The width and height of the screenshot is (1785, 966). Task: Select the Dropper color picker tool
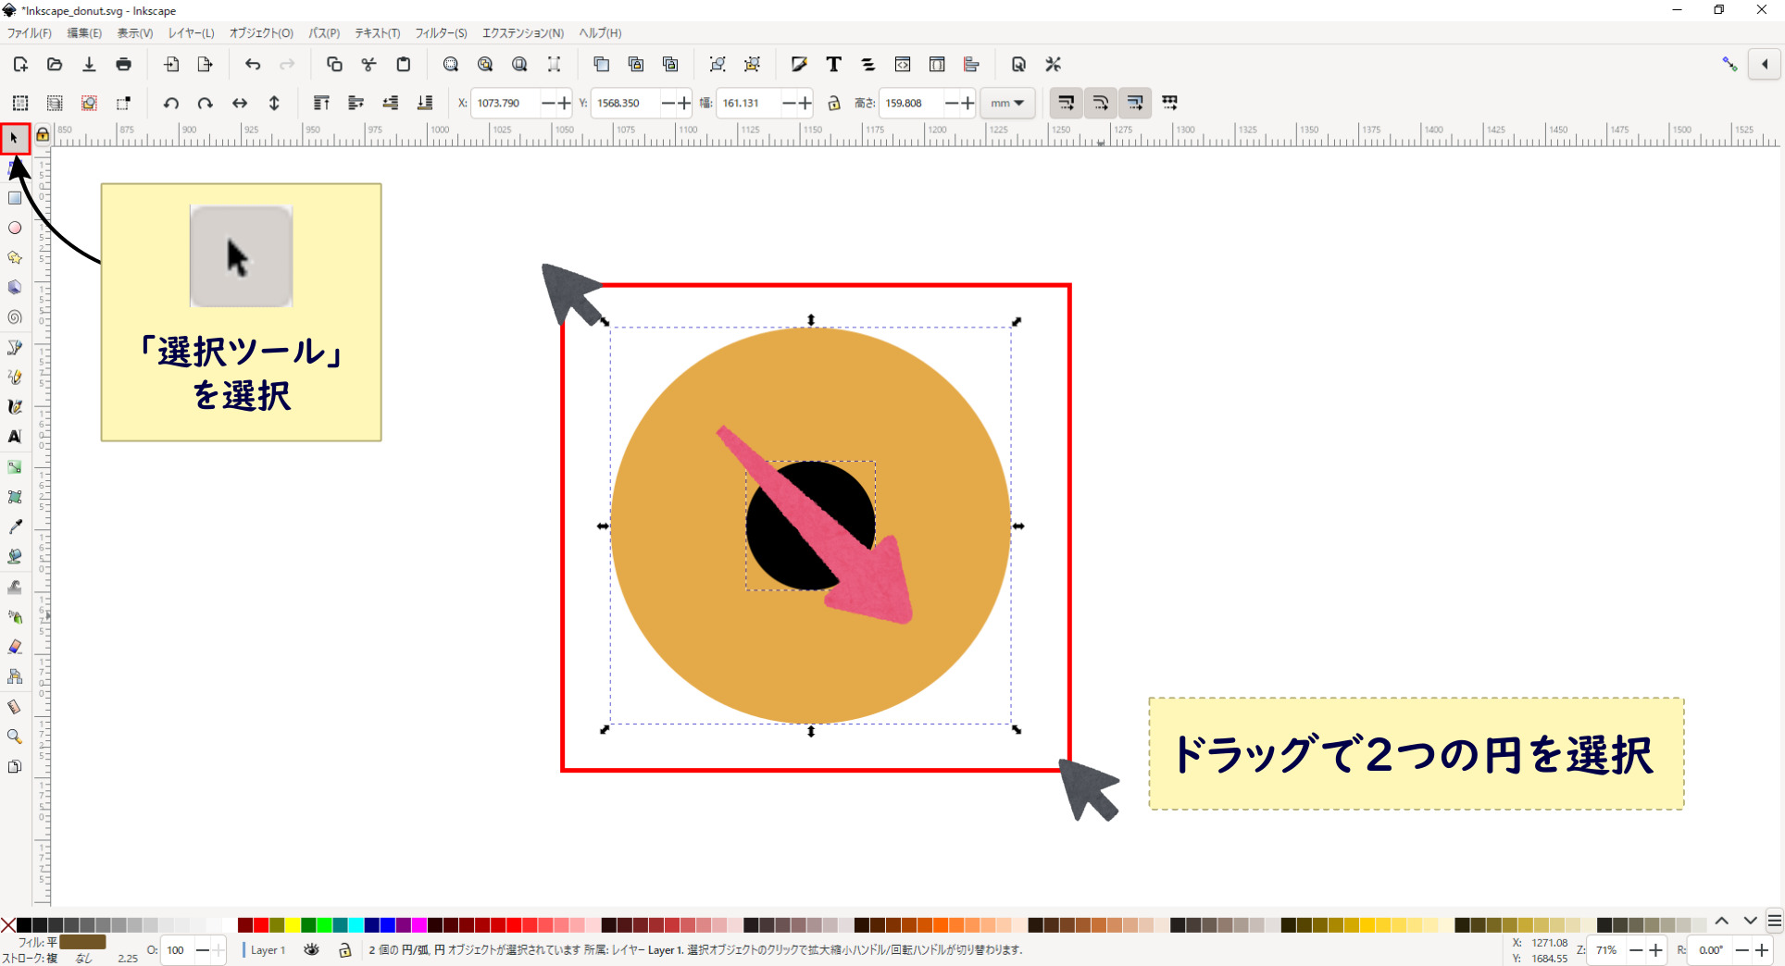pos(15,526)
